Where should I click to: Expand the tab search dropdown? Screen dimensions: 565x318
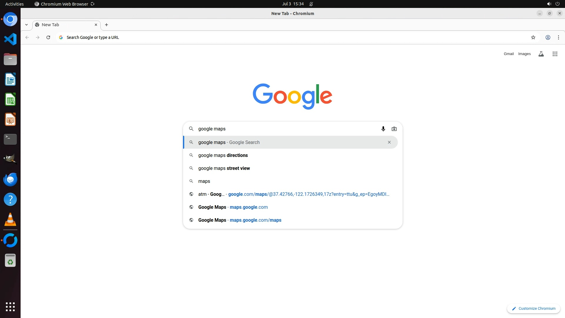26,25
